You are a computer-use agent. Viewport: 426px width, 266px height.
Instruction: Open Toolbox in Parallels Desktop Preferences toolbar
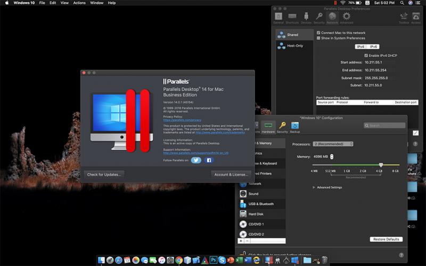(404, 18)
